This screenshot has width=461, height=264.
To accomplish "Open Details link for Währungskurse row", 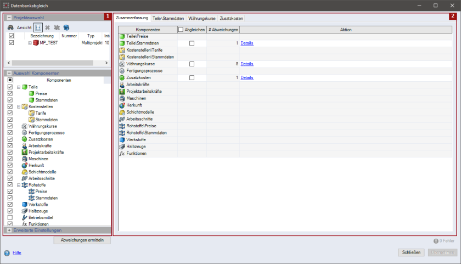I will [x=247, y=64].
